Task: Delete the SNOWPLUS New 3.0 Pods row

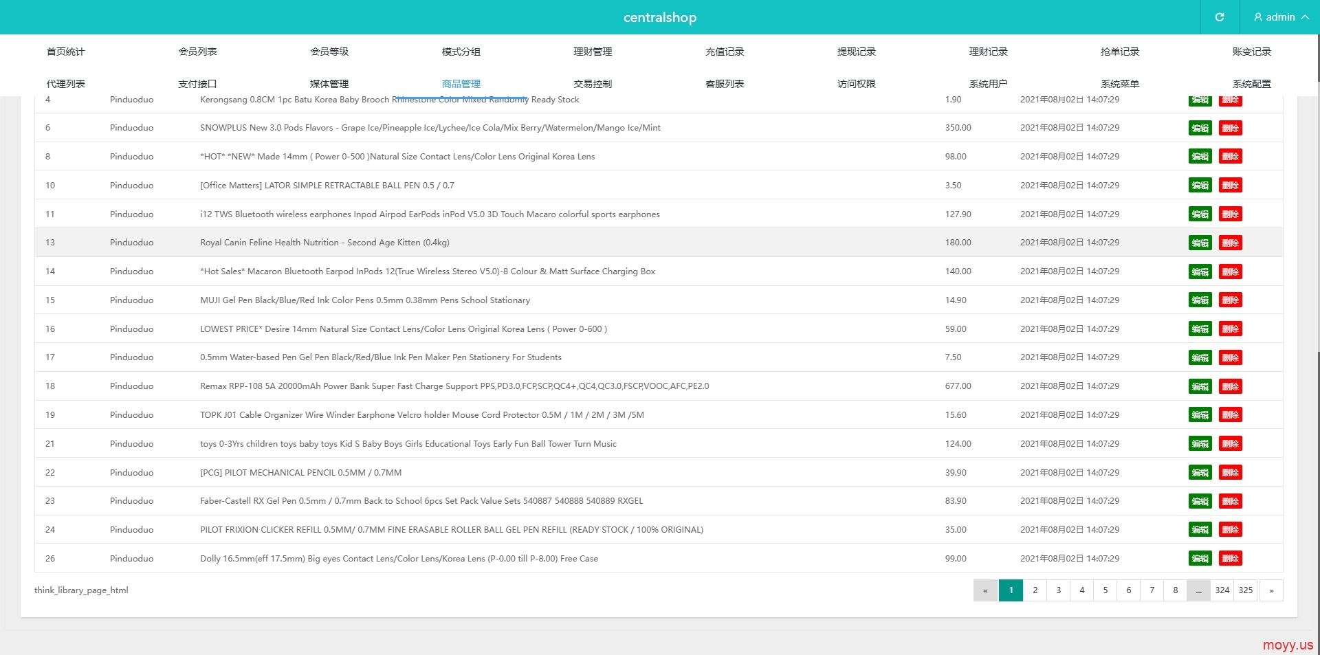Action: click(1231, 128)
